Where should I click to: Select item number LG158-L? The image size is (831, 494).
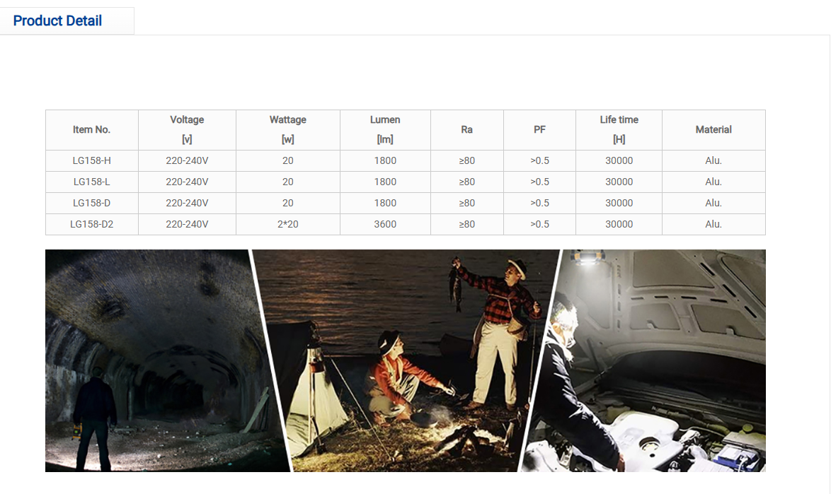(x=92, y=182)
